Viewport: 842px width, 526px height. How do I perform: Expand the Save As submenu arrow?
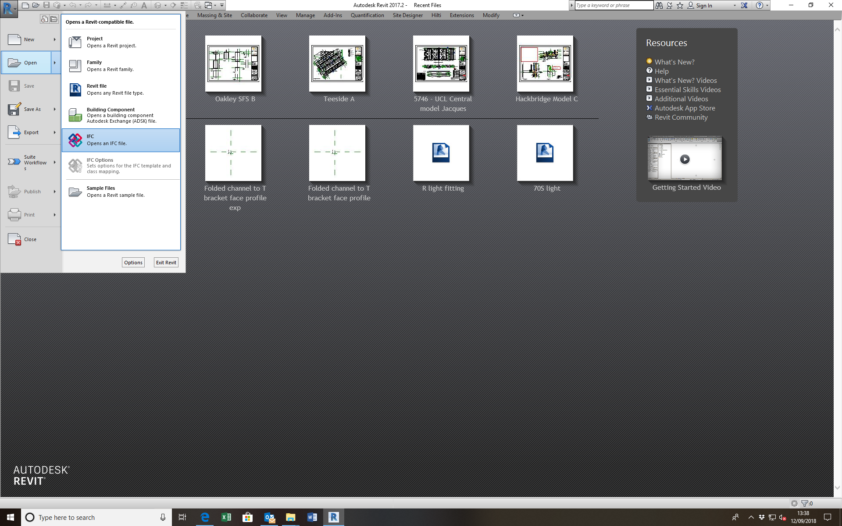coord(55,109)
